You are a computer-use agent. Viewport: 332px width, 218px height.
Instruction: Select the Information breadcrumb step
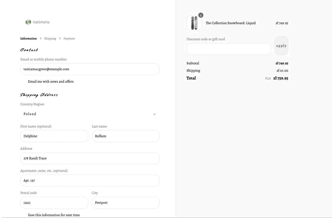(x=29, y=39)
